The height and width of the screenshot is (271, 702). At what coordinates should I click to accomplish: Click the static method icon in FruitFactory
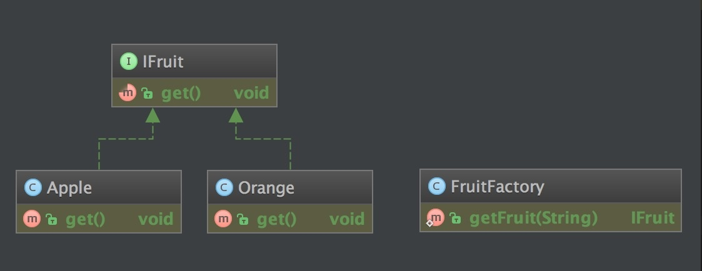(435, 218)
